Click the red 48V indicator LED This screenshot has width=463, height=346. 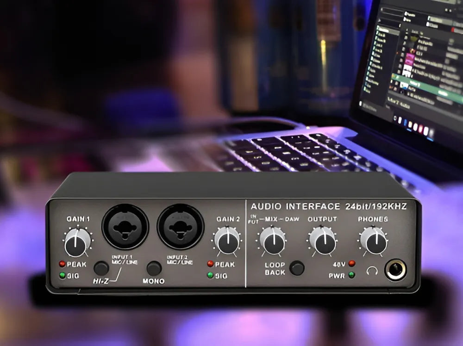click(x=352, y=264)
